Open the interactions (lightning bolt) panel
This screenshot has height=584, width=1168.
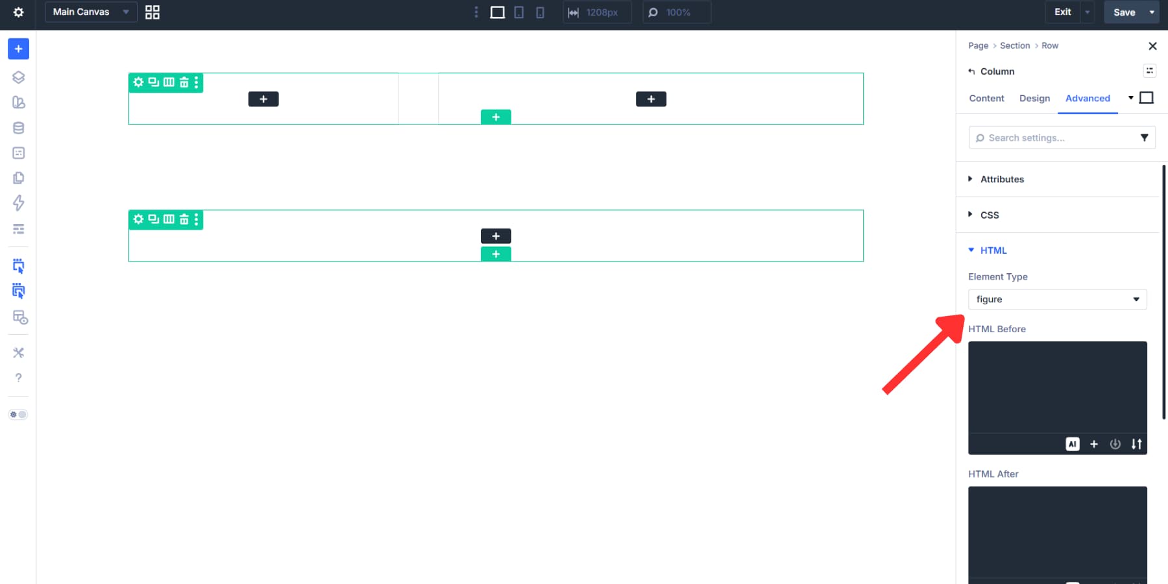18,203
